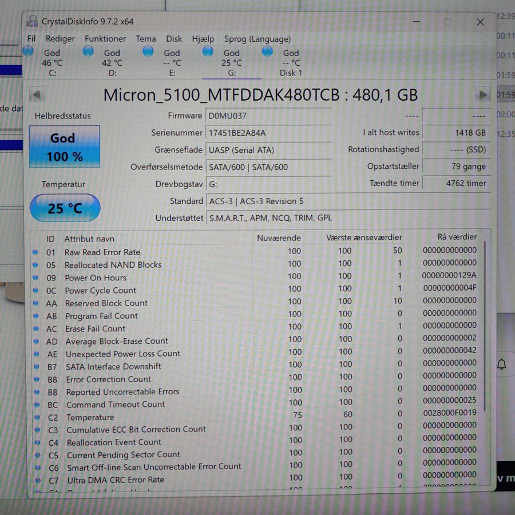Image resolution: width=515 pixels, height=515 pixels.
Task: Open the Disk menu
Action: point(174,39)
